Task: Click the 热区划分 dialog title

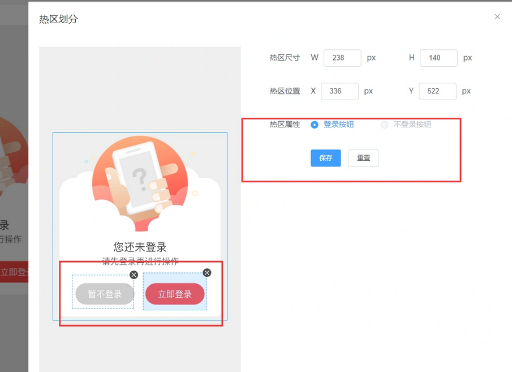Action: pos(58,19)
